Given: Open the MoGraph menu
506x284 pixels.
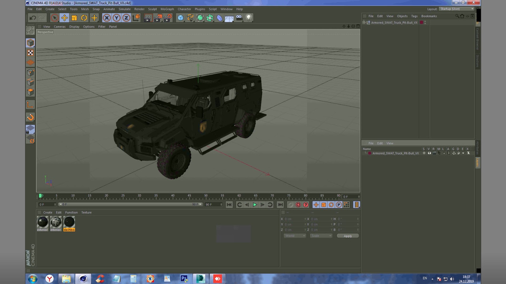Looking at the screenshot, I should click(167, 9).
